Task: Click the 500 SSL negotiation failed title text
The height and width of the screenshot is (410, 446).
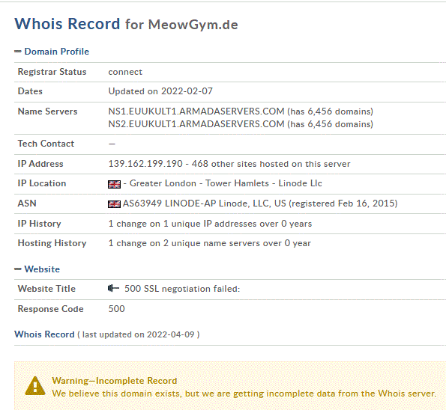Action: click(182, 289)
